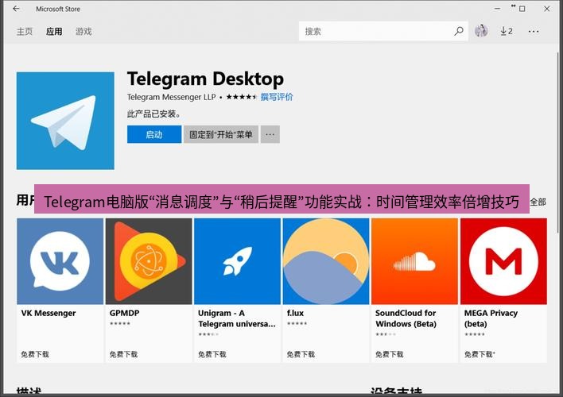Click SoundCloud for Windows (Beta) title
Screen dimensions: 563x397
[406, 318]
